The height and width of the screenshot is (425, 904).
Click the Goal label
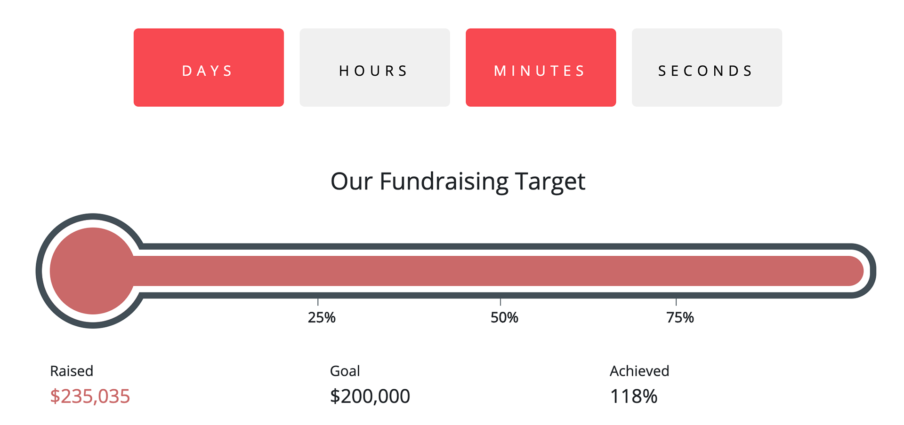click(345, 371)
